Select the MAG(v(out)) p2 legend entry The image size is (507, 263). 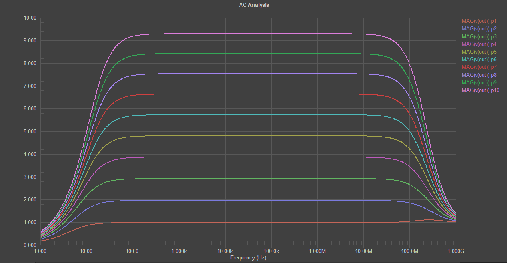point(479,28)
